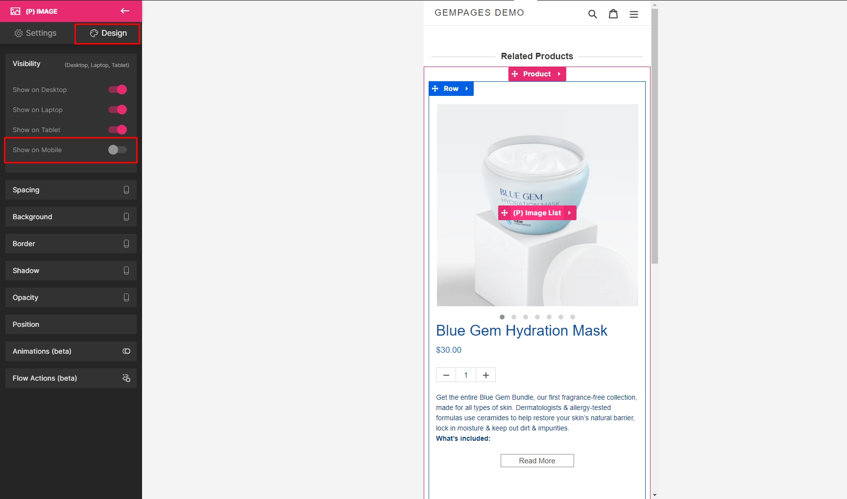Click the arrow next to Product label
Screen dimensions: 847x499
click(559, 74)
